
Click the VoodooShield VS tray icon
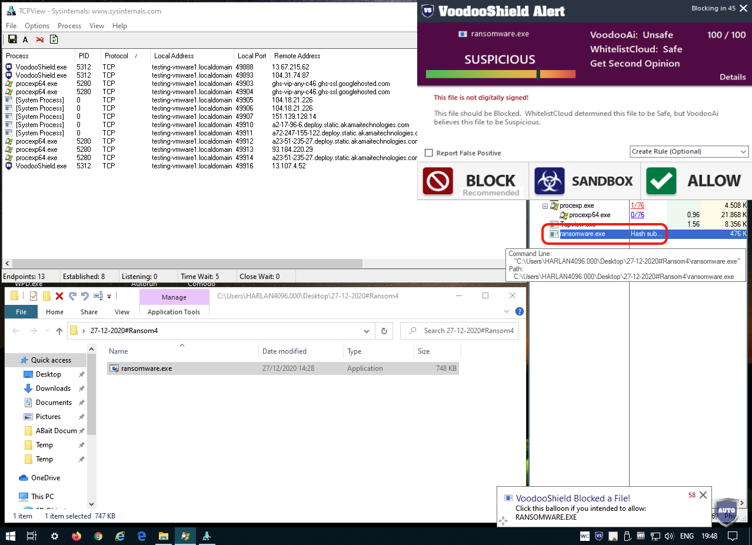point(599,536)
